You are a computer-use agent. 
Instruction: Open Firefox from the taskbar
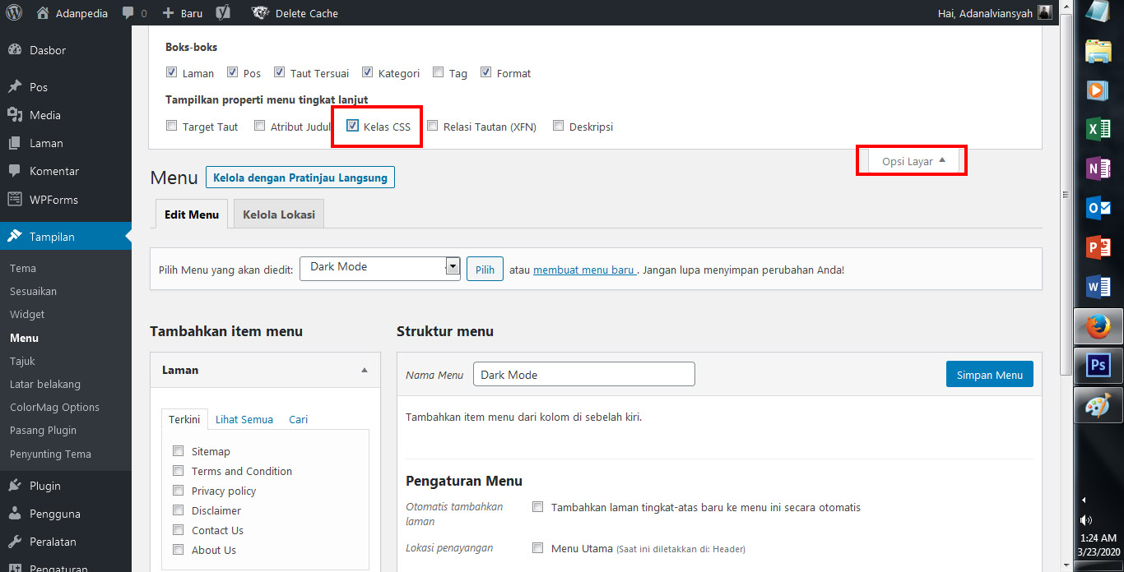(x=1098, y=328)
